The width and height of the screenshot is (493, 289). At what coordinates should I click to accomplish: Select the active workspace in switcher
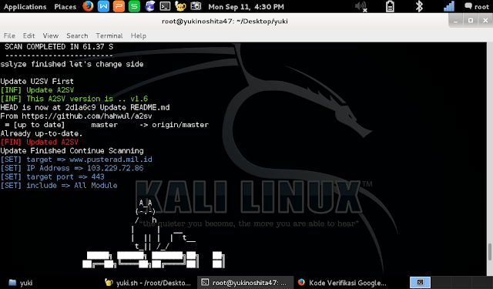[420, 282]
